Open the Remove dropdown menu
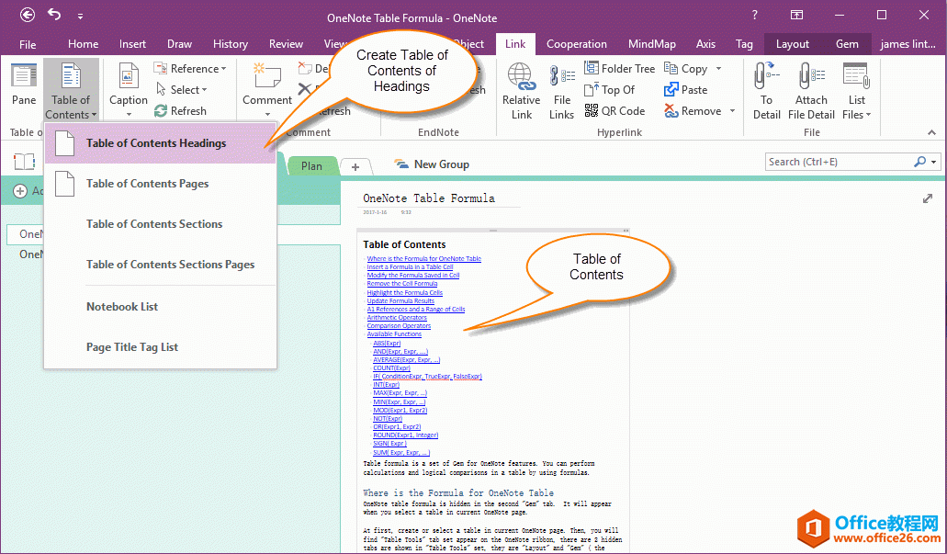Viewport: 947px width, 554px height. click(x=732, y=111)
